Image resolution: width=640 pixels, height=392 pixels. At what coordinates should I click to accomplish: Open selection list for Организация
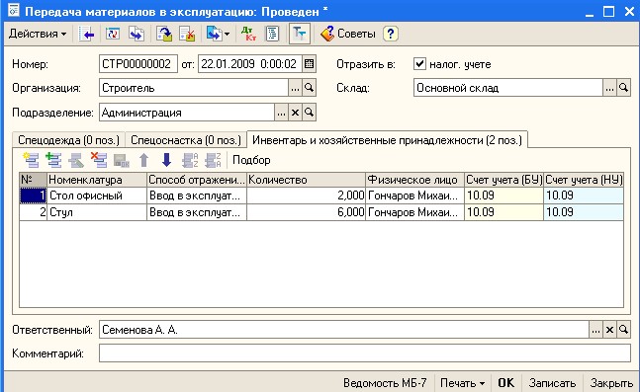coord(295,88)
